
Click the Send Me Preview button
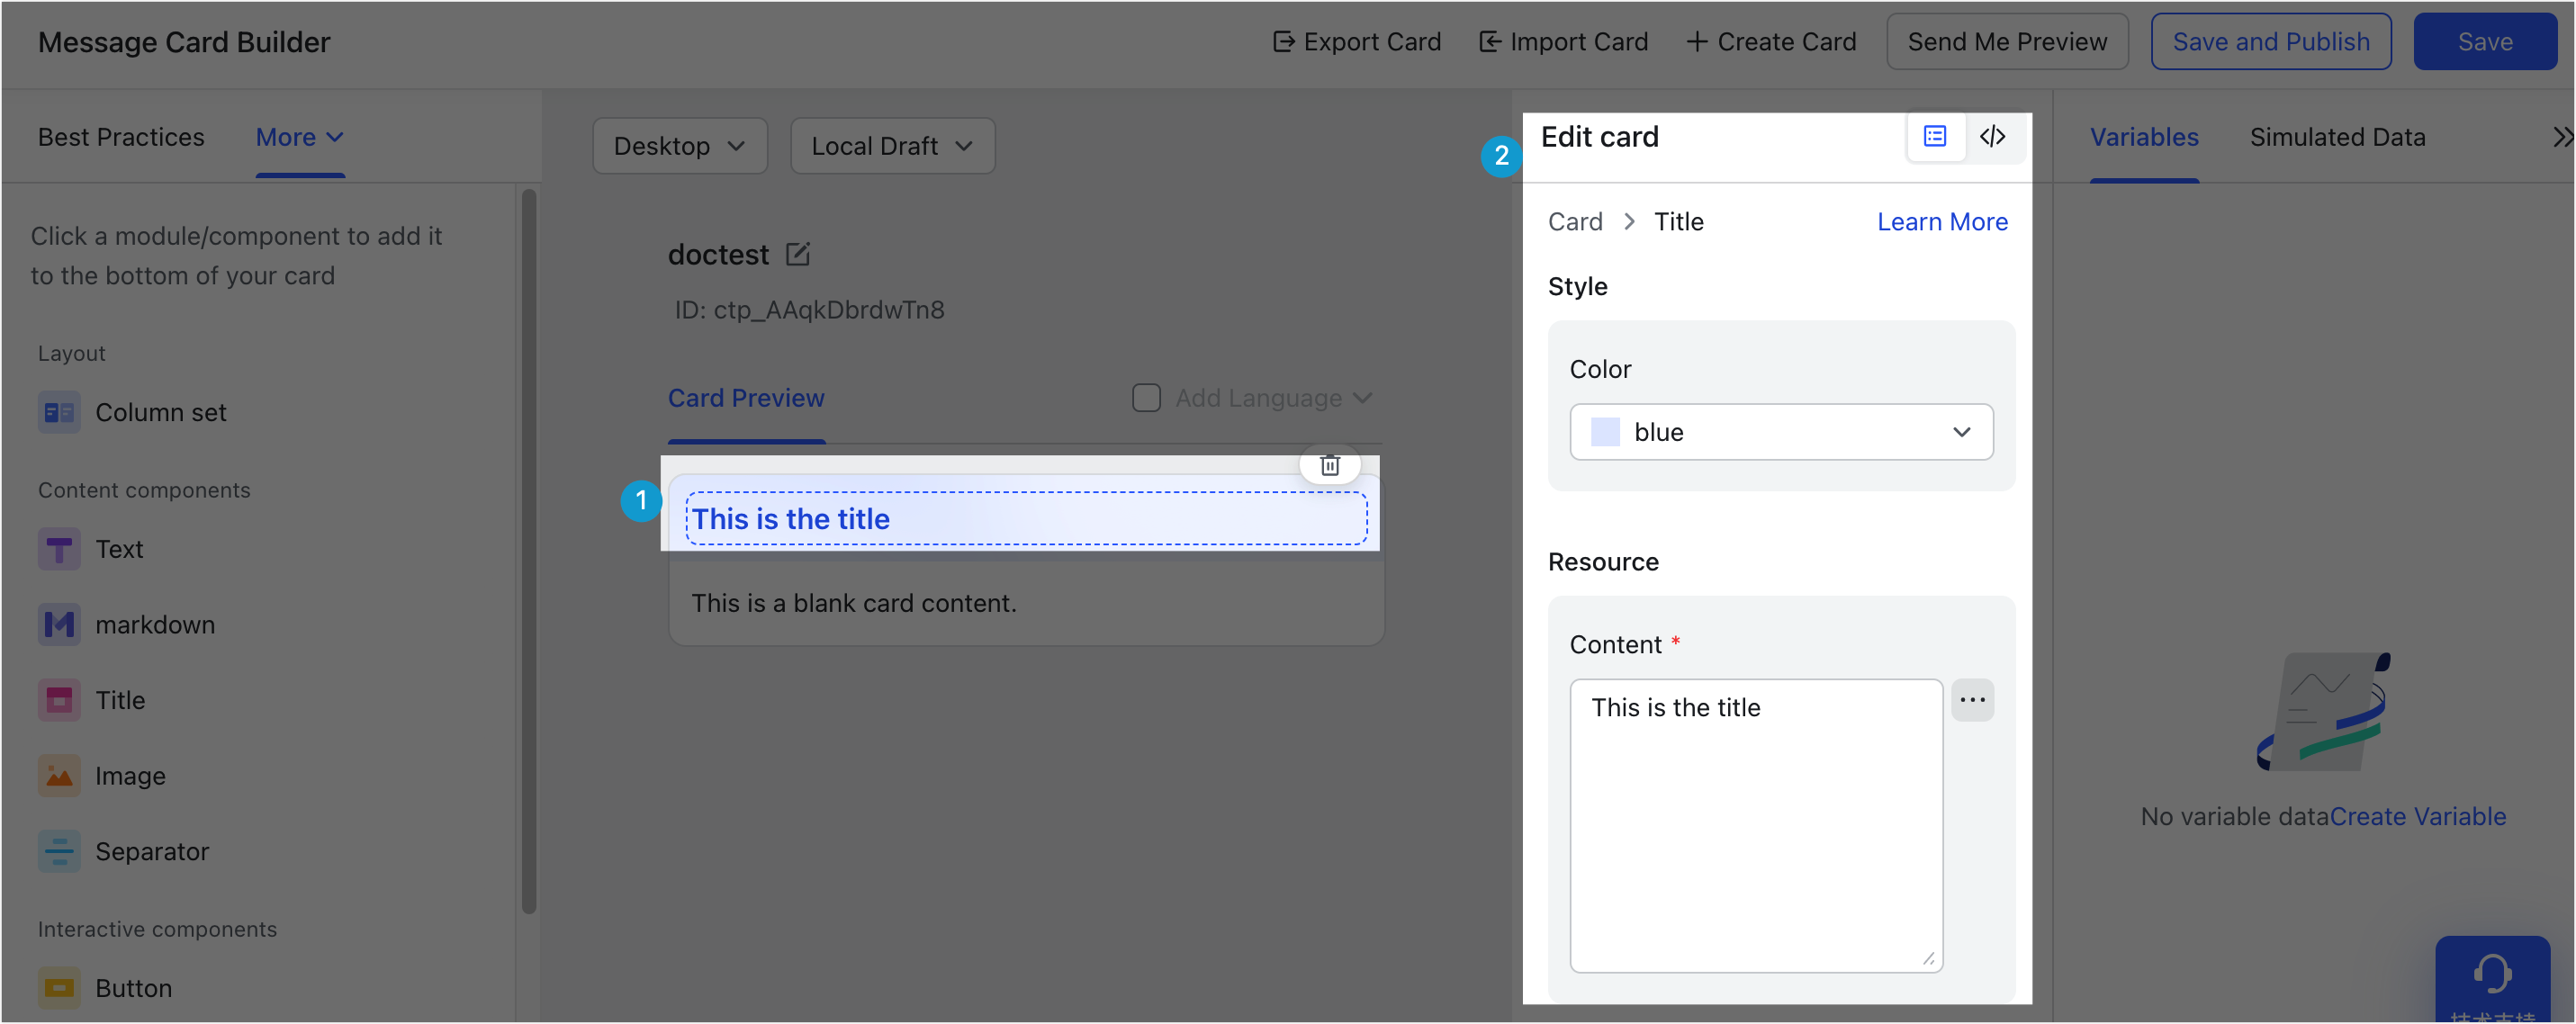[2007, 42]
